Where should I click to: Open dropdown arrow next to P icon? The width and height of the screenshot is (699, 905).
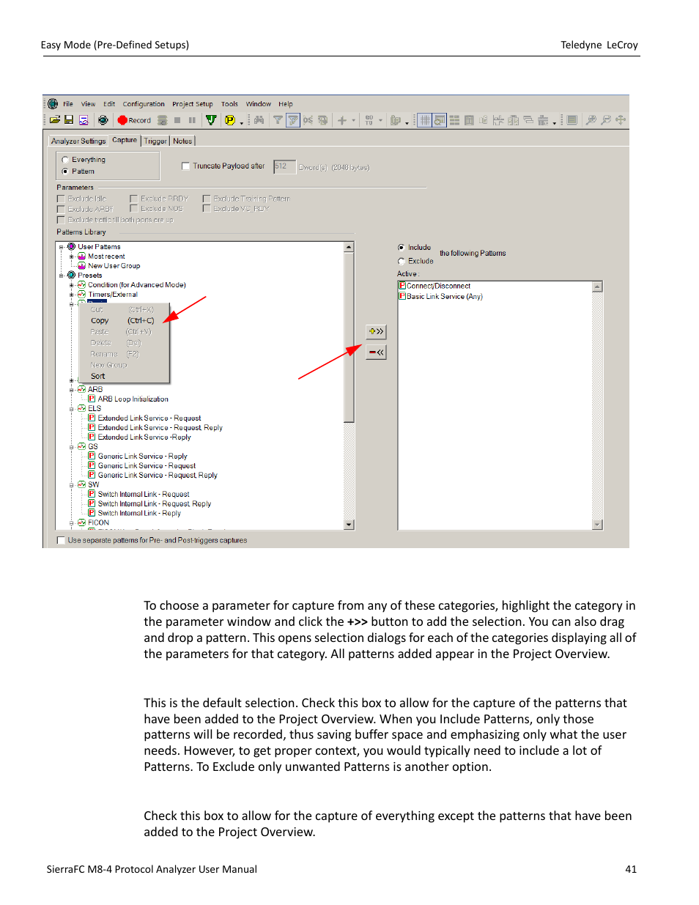click(241, 122)
